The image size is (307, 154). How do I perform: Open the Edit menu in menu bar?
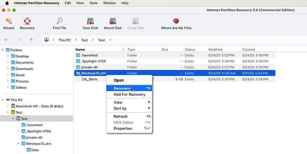click(x=68, y=3)
